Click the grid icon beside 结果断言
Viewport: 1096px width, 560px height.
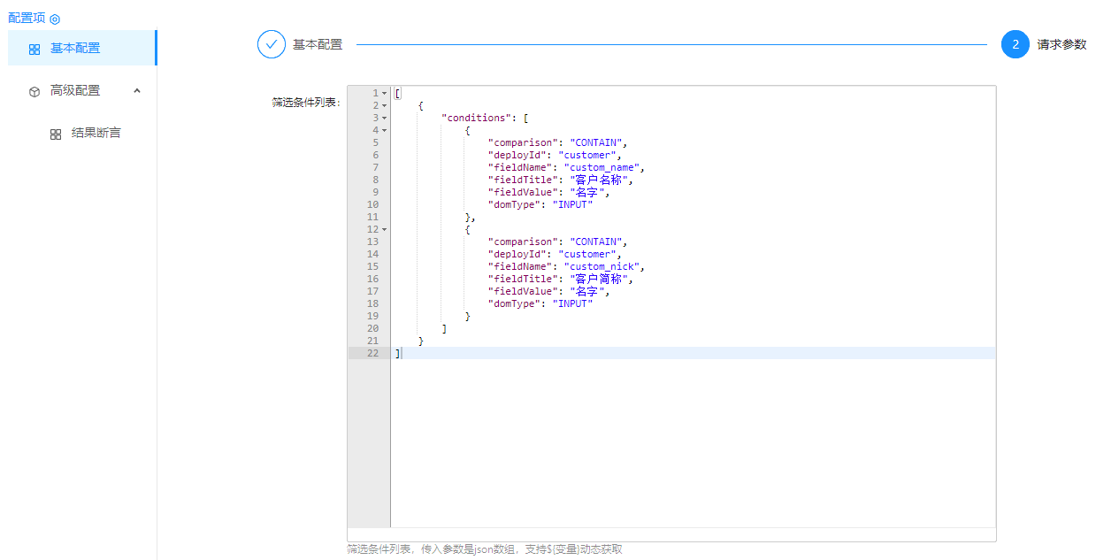[56, 134]
